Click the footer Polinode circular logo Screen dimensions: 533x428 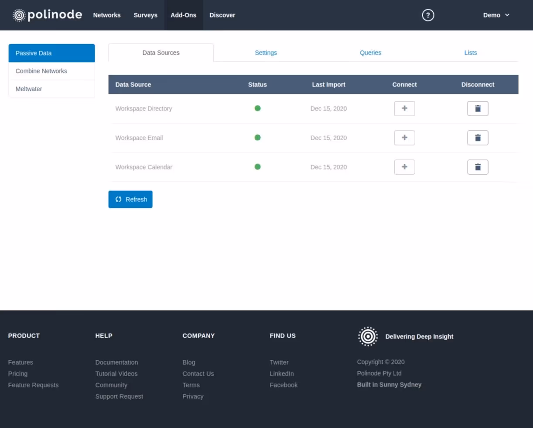pyautogui.click(x=368, y=336)
